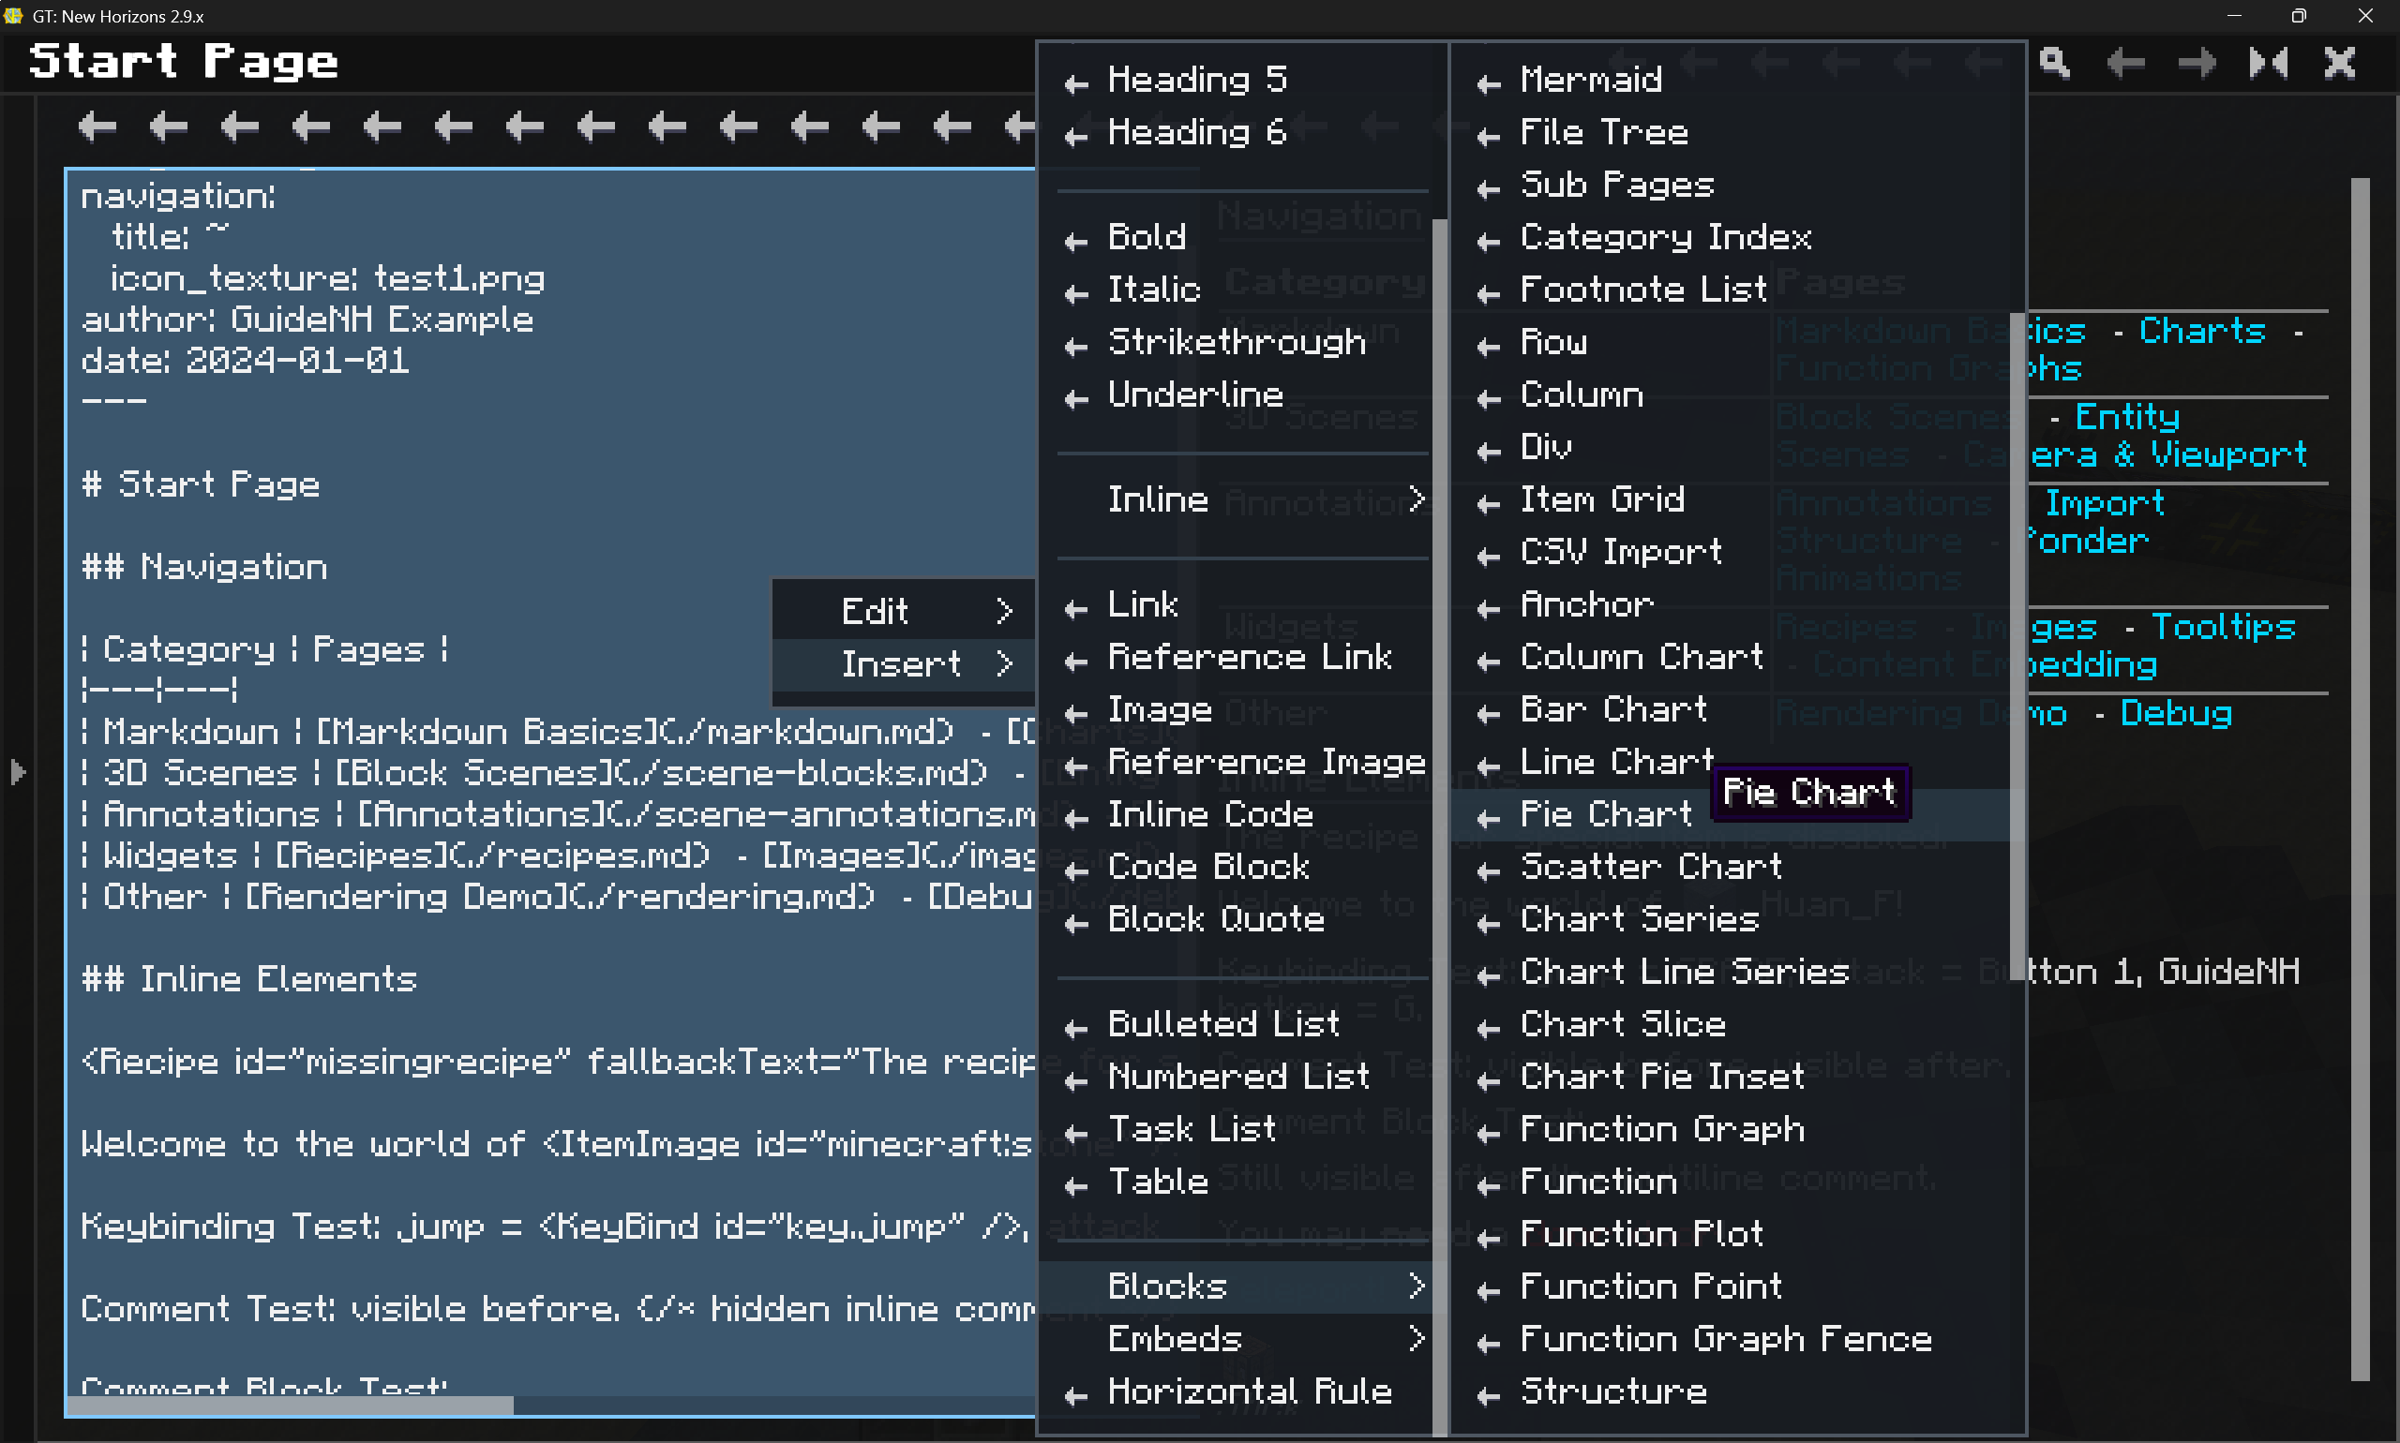2400x1443 pixels.
Task: Choose Chart Slice entry
Action: 1731,1024
